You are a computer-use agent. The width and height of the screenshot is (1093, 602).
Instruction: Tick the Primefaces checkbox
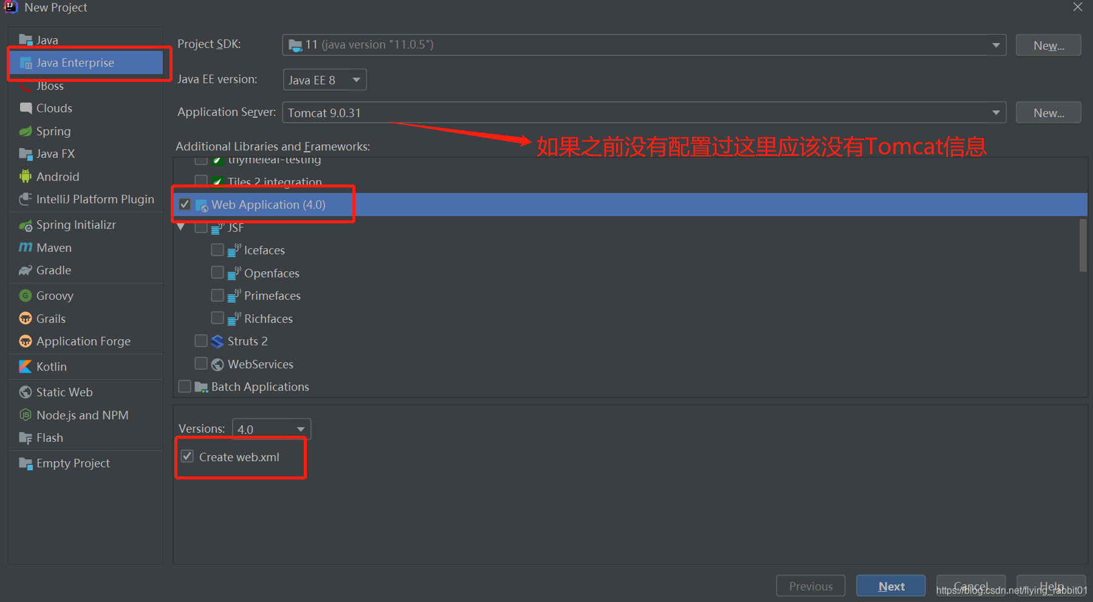[218, 296]
